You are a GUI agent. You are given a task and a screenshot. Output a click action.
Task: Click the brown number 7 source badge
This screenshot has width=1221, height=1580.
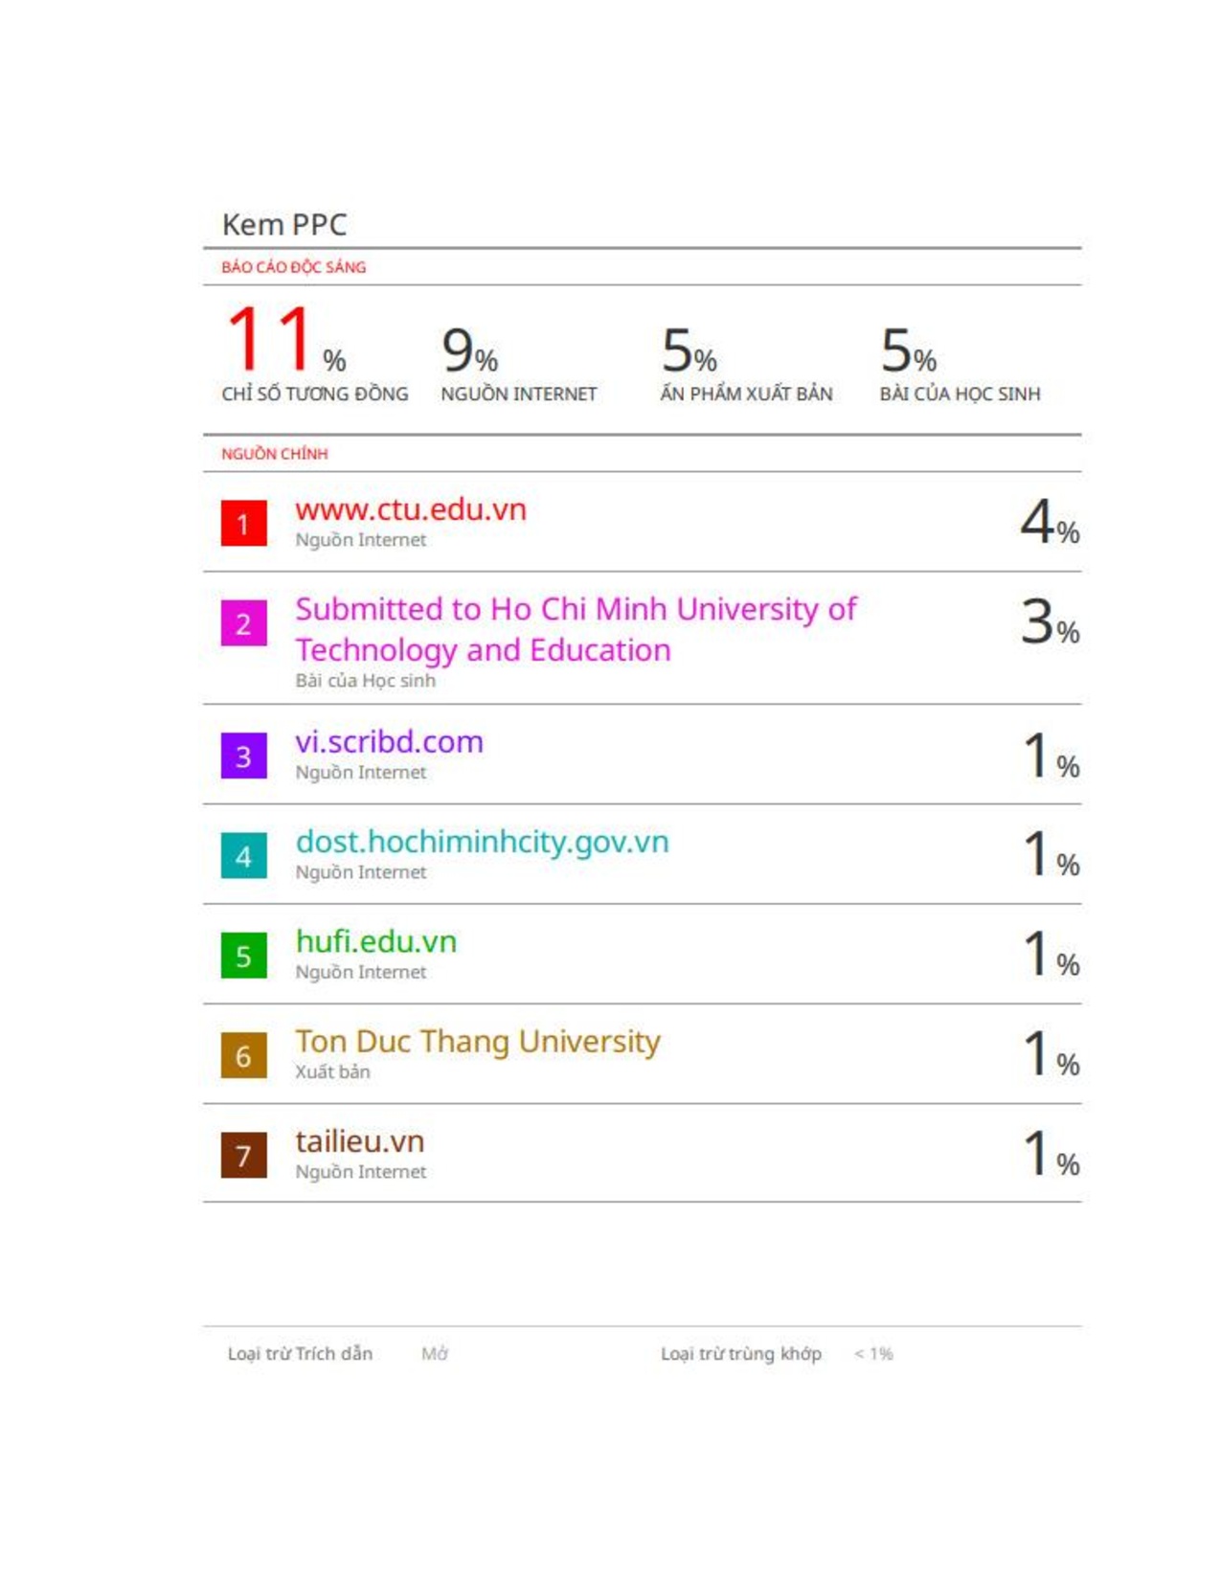click(243, 1155)
